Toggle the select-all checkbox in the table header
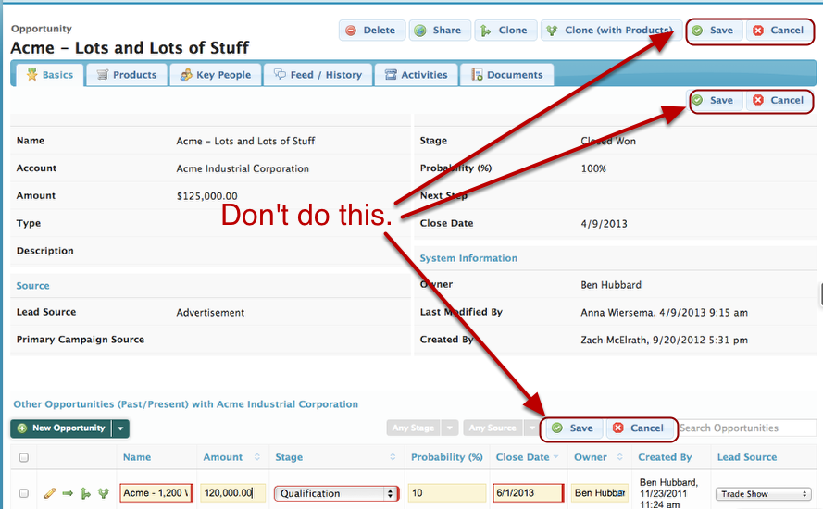823x509 pixels. click(23, 457)
